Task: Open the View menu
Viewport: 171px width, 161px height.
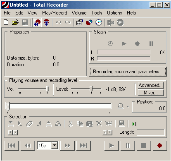Action: [32, 13]
